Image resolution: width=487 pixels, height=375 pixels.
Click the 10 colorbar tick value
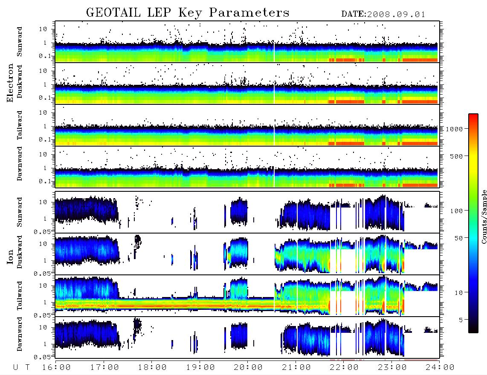click(459, 293)
